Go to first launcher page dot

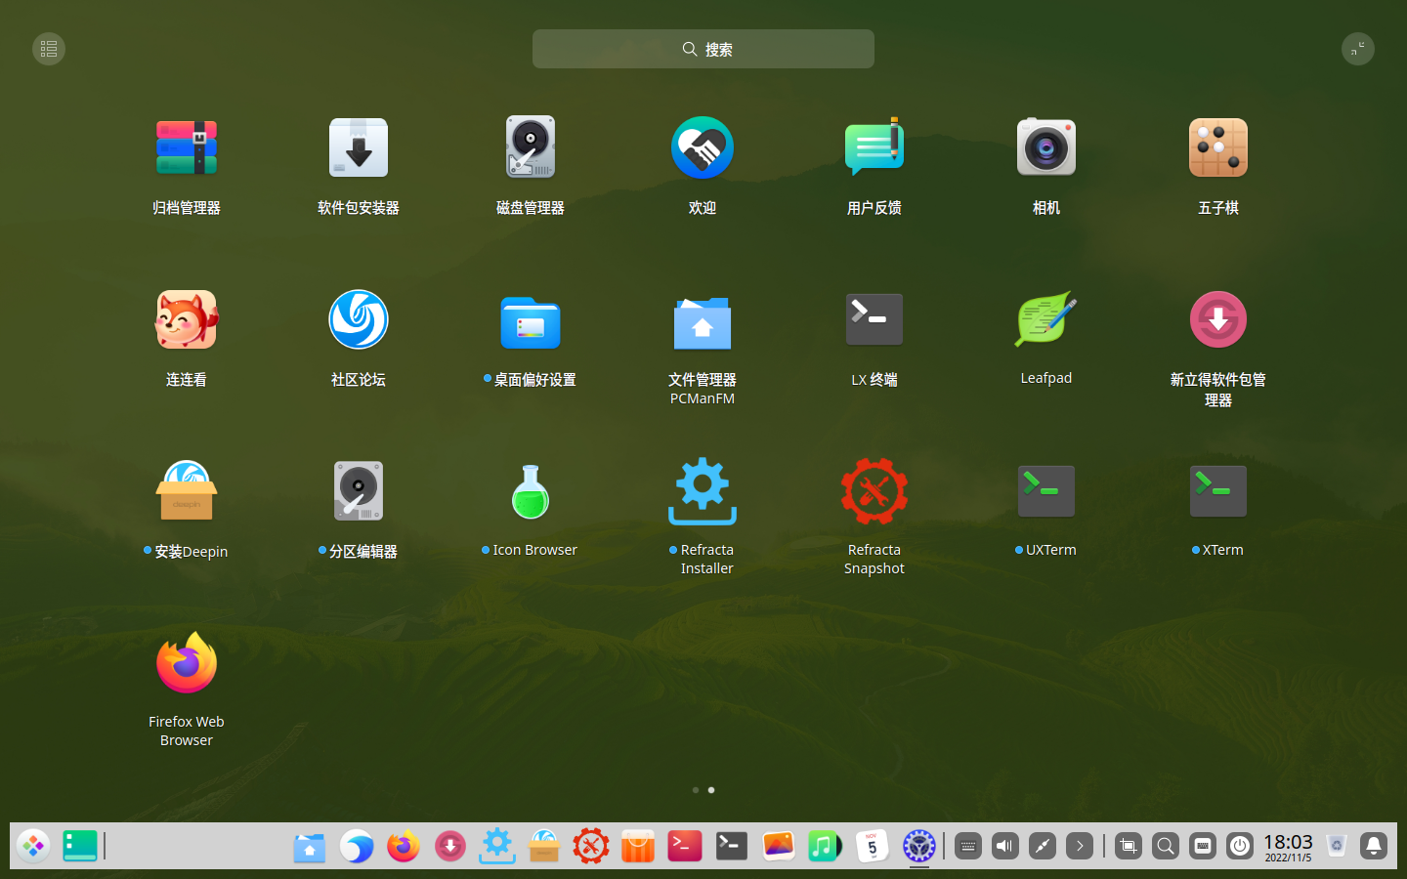pos(696,790)
